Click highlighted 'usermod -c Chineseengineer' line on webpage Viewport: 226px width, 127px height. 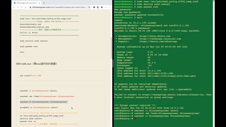(43, 102)
